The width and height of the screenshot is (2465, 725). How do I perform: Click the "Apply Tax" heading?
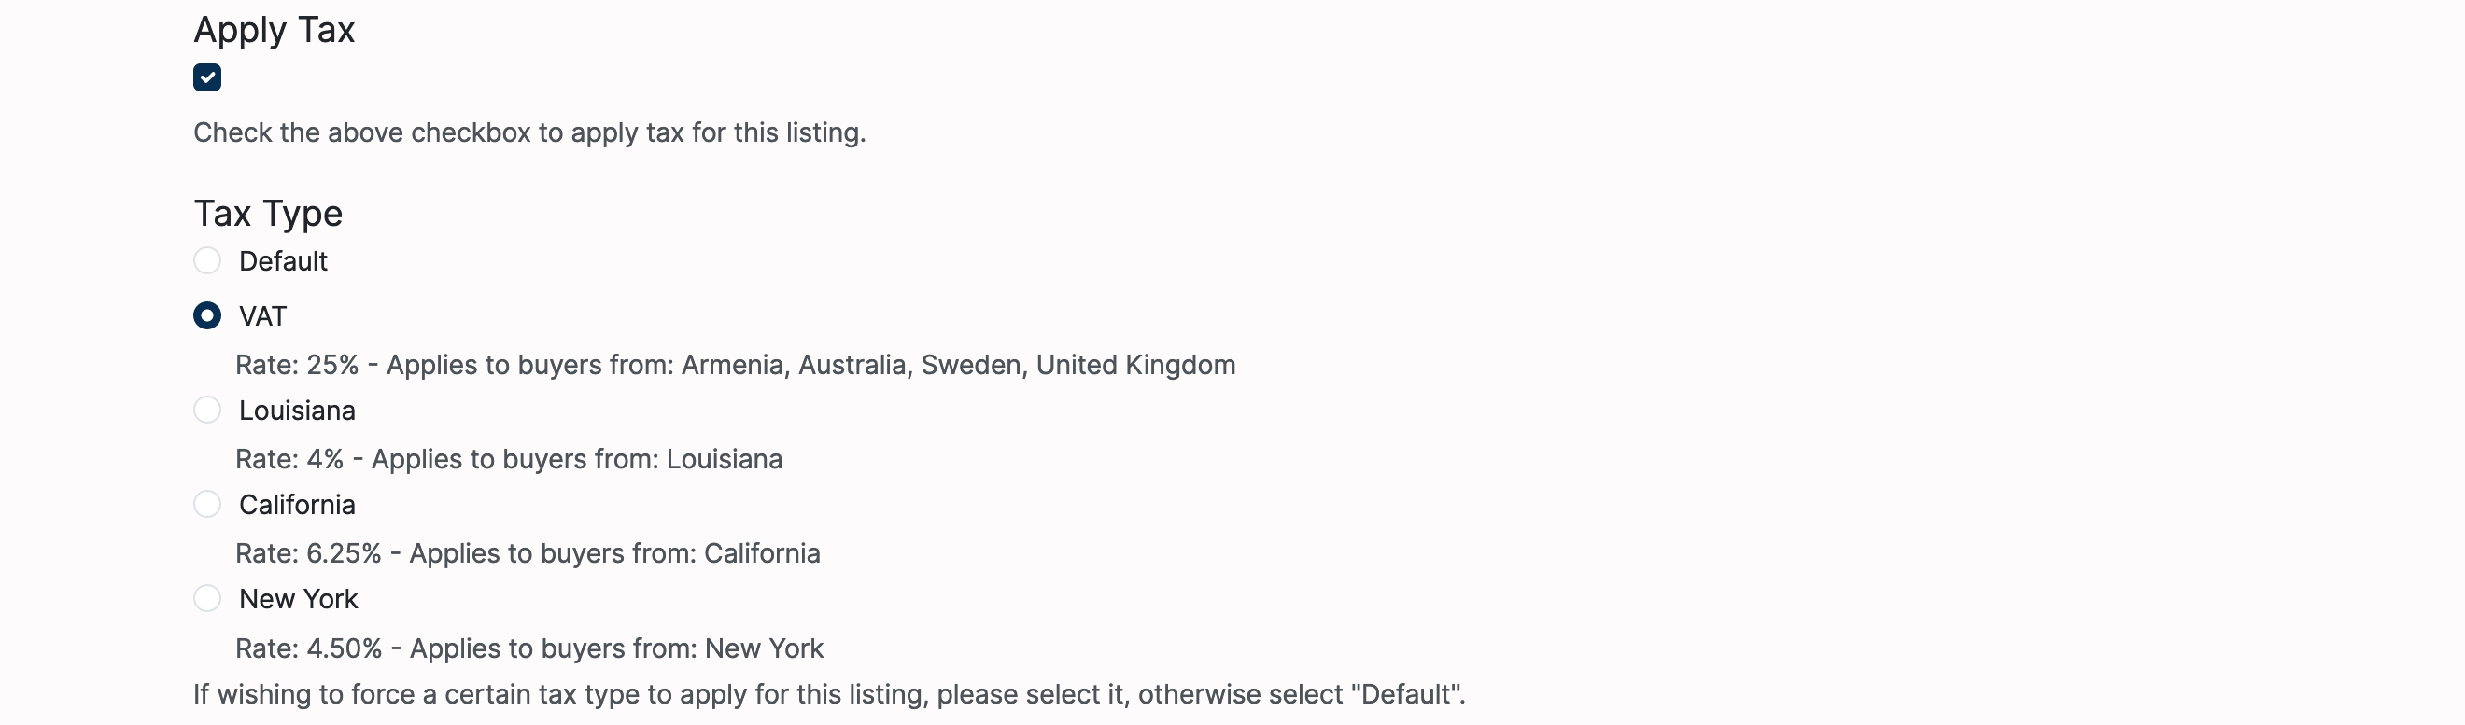274,31
